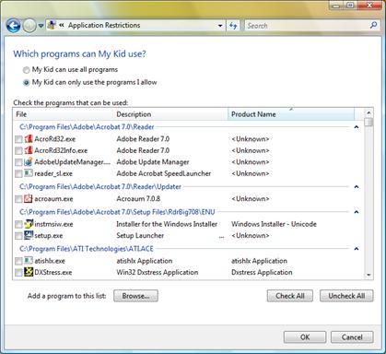Check the AcroRd32Info.exe checkbox
Viewport: 386px width, 354px height.
18,151
